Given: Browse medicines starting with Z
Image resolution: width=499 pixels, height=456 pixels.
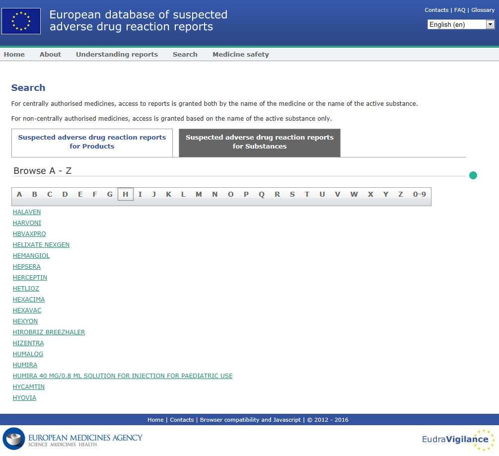Looking at the screenshot, I should tap(401, 194).
